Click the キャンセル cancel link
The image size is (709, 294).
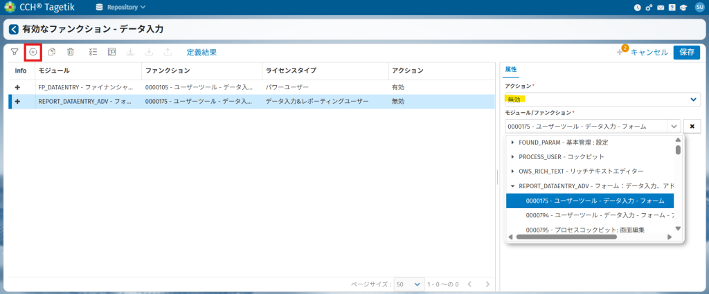(x=649, y=52)
